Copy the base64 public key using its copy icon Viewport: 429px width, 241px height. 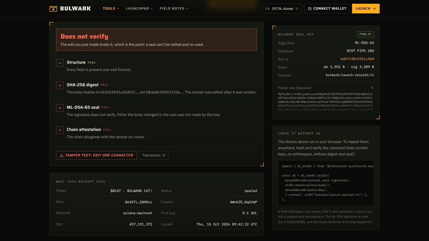(372, 88)
